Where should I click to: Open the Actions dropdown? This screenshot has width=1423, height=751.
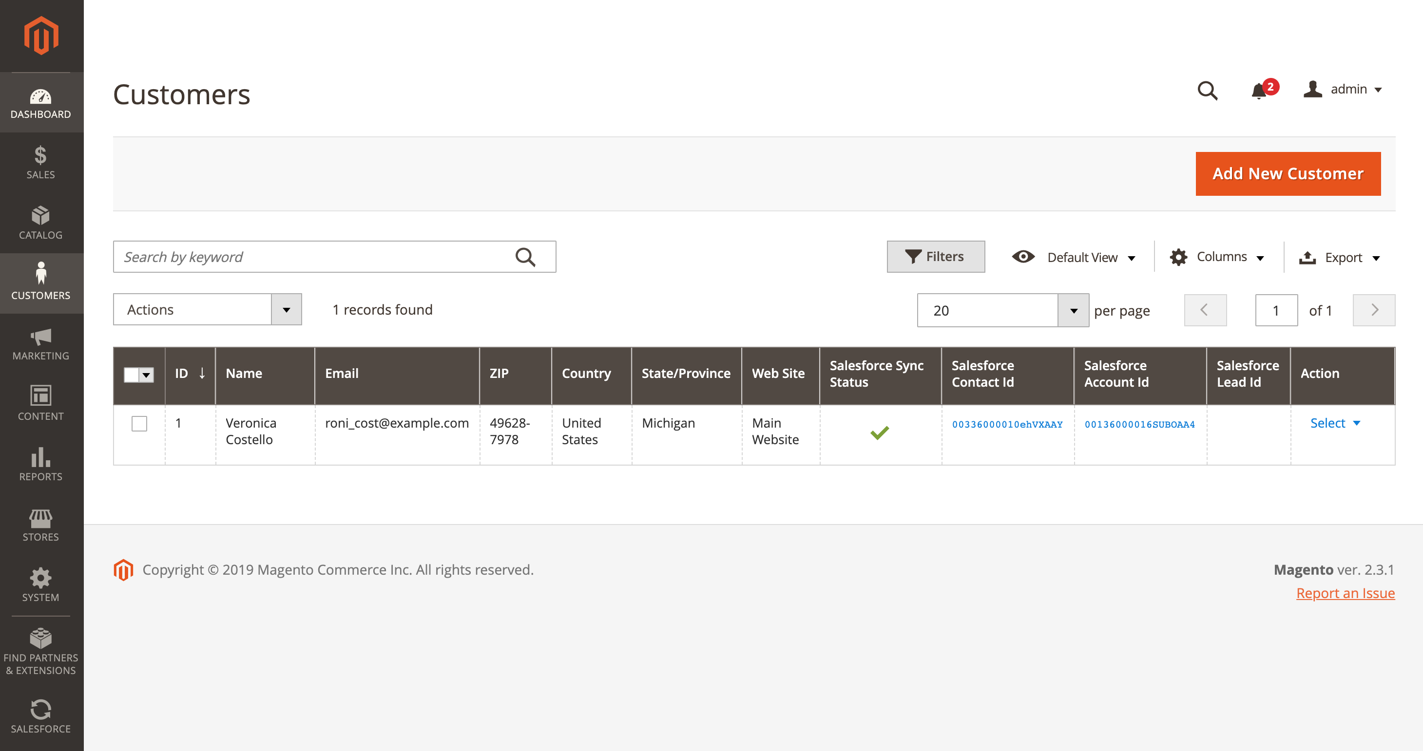(x=207, y=309)
